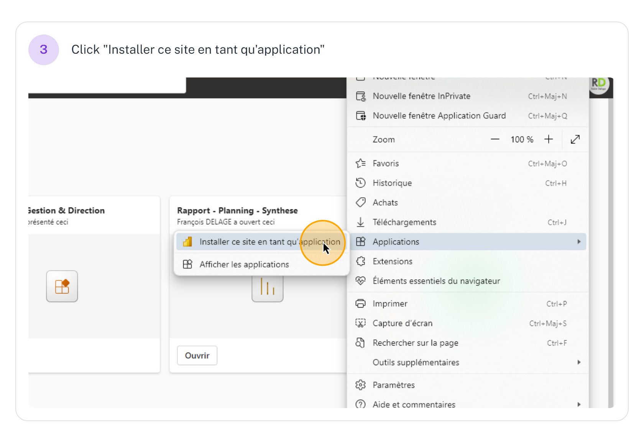Click the Imprimer printer icon
This screenshot has height=438, width=644.
360,304
